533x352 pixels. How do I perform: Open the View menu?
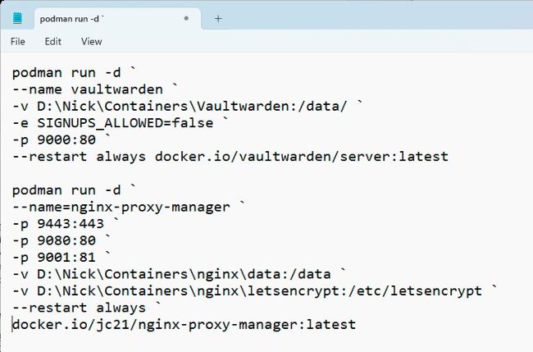point(92,41)
